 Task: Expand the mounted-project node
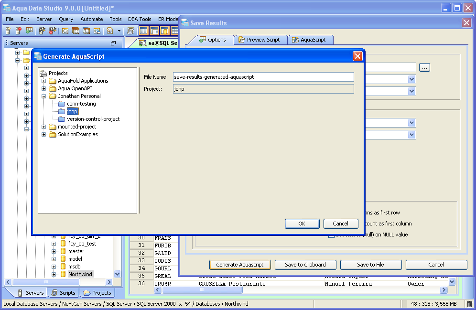pos(43,127)
